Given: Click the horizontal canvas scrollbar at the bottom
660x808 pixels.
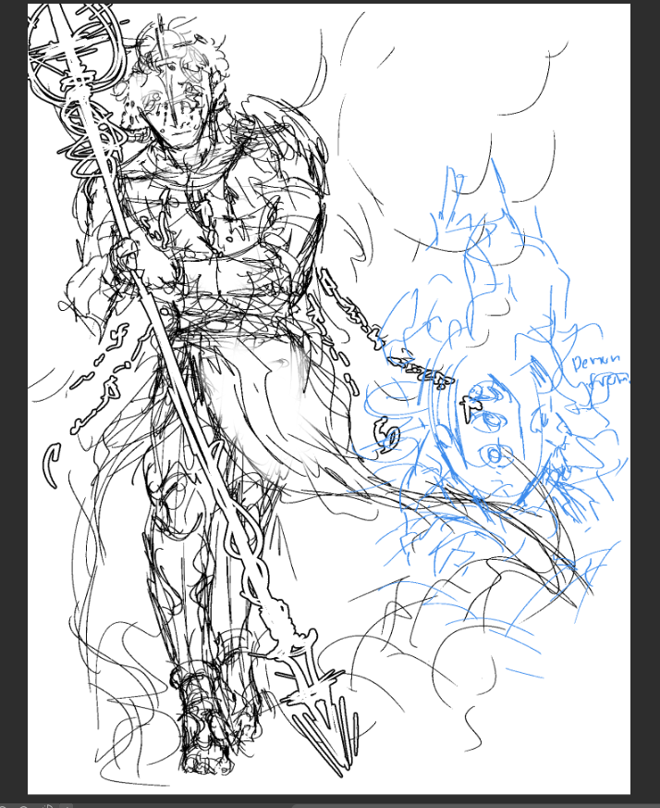Looking at the screenshot, I should pyautogui.click(x=476, y=805).
